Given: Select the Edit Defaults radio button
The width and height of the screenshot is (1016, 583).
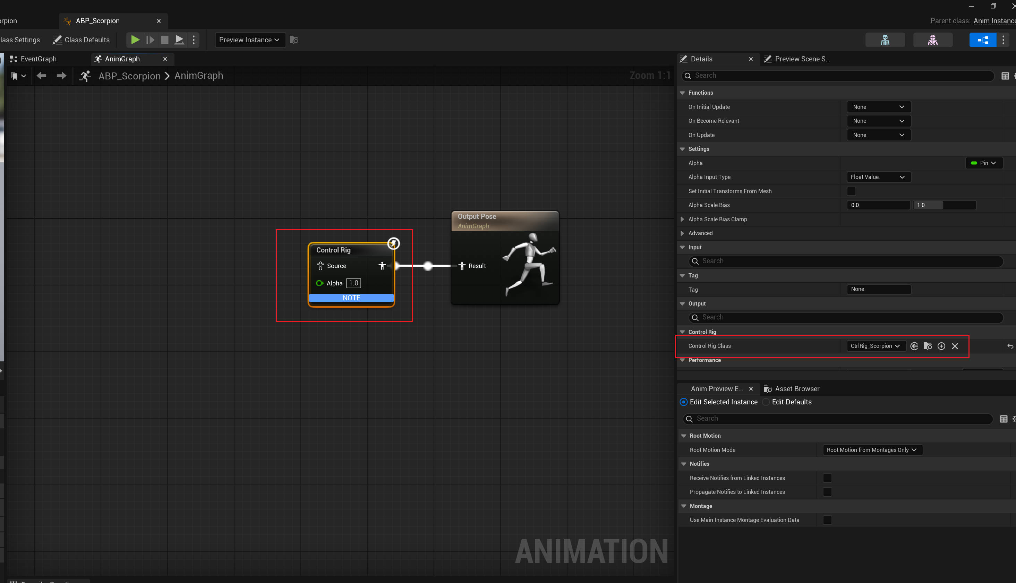Looking at the screenshot, I should tap(766, 402).
